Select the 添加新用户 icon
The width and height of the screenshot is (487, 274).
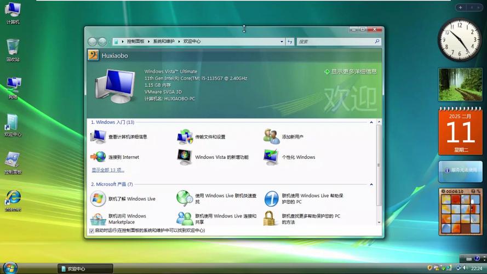(x=272, y=136)
